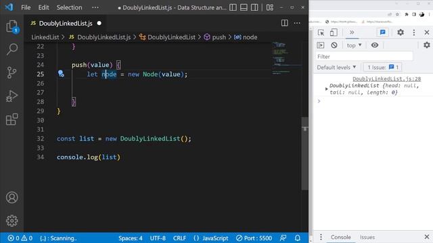Open the Selection menu
Viewport: 433px width, 243px height.
tap(69, 7)
